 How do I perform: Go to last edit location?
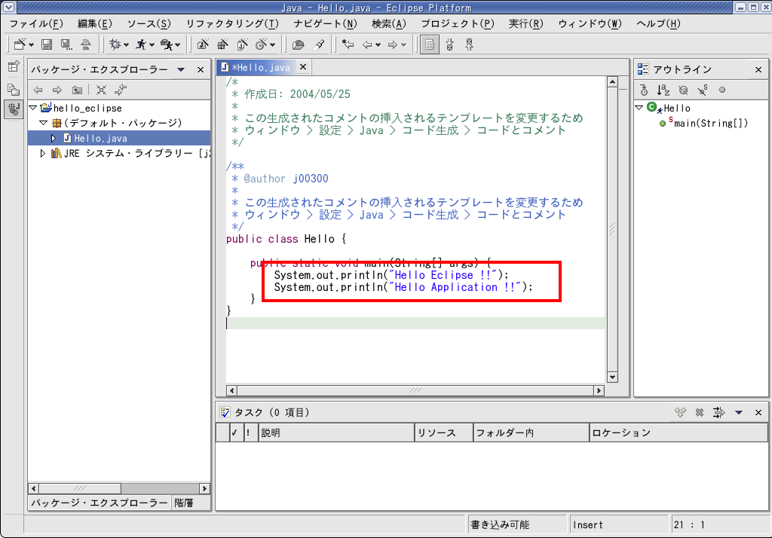coord(348,44)
